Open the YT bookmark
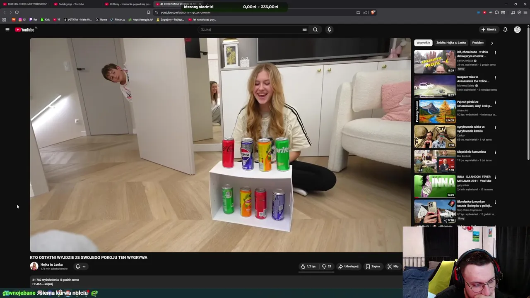Image resolution: width=530 pixels, height=298 pixels. click(x=57, y=19)
